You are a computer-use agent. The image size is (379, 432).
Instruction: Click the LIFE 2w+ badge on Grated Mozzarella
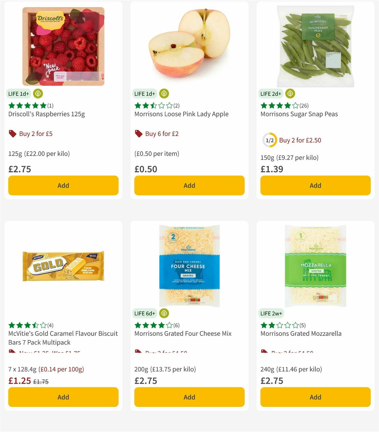coord(271,313)
